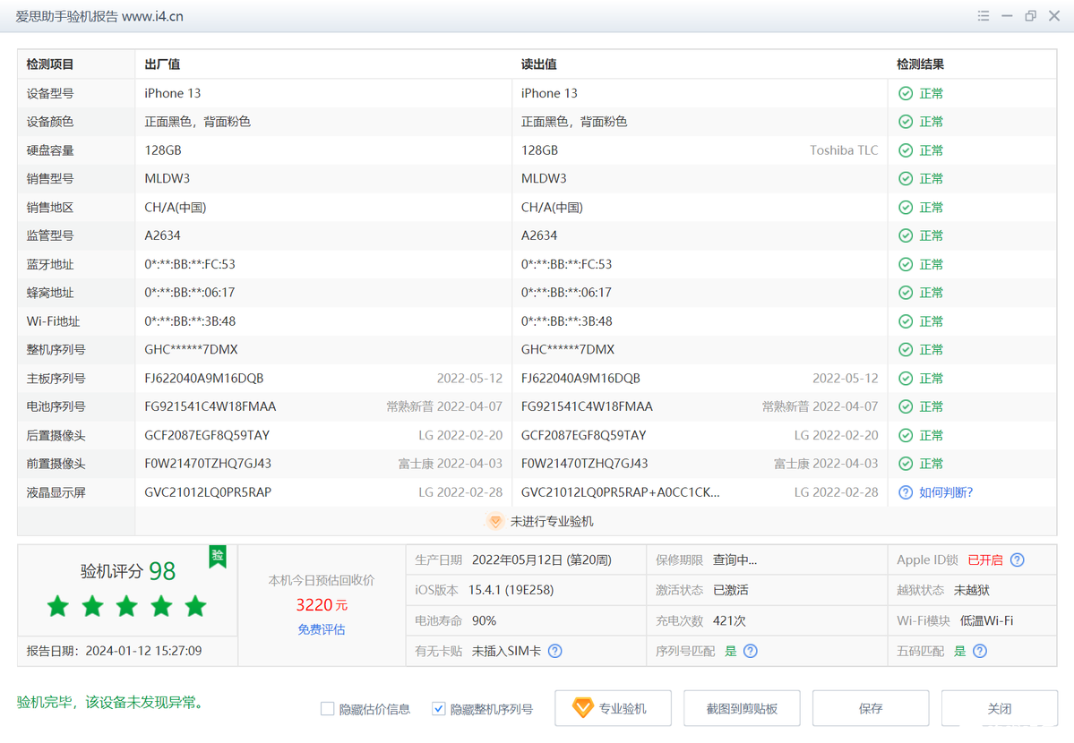
Task: Click the iOS版本 15.4.1 (19E258) value
Action: pos(511,590)
